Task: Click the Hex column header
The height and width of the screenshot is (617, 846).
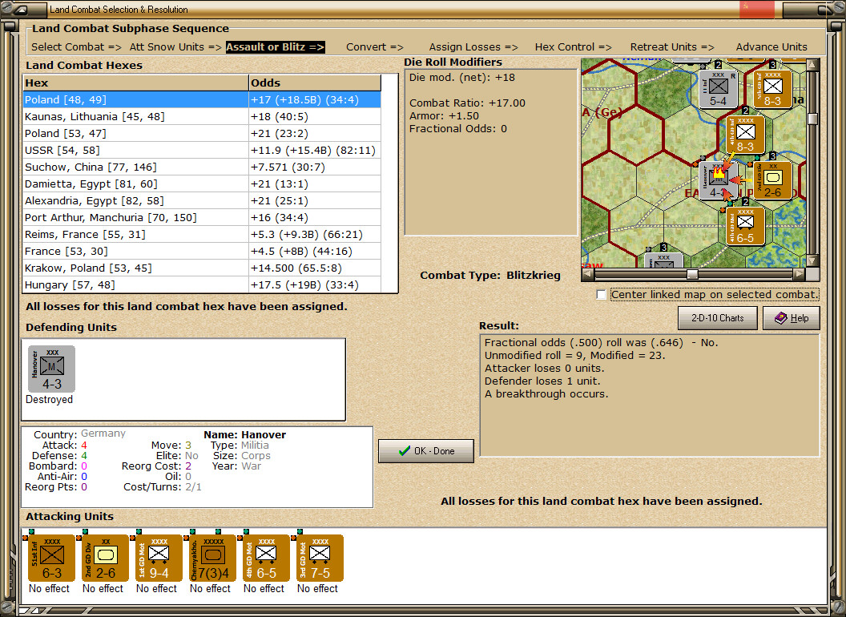Action: click(135, 83)
